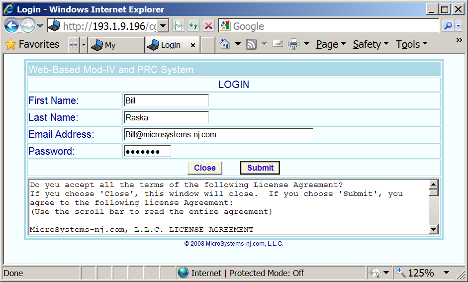Click the Stop loading red X icon

tap(209, 26)
